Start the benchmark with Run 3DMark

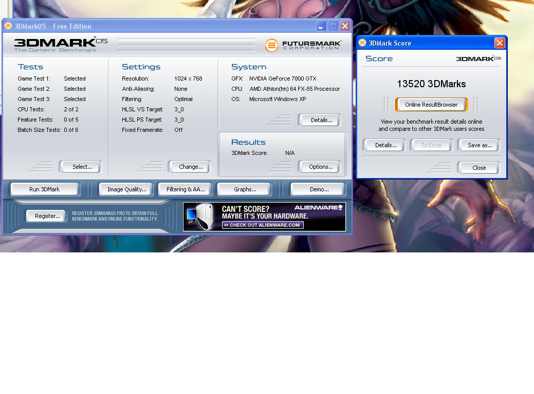(45, 189)
